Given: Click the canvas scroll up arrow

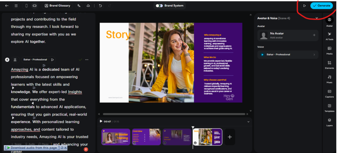Looking at the screenshot, I should pyautogui.click(x=251, y=15).
